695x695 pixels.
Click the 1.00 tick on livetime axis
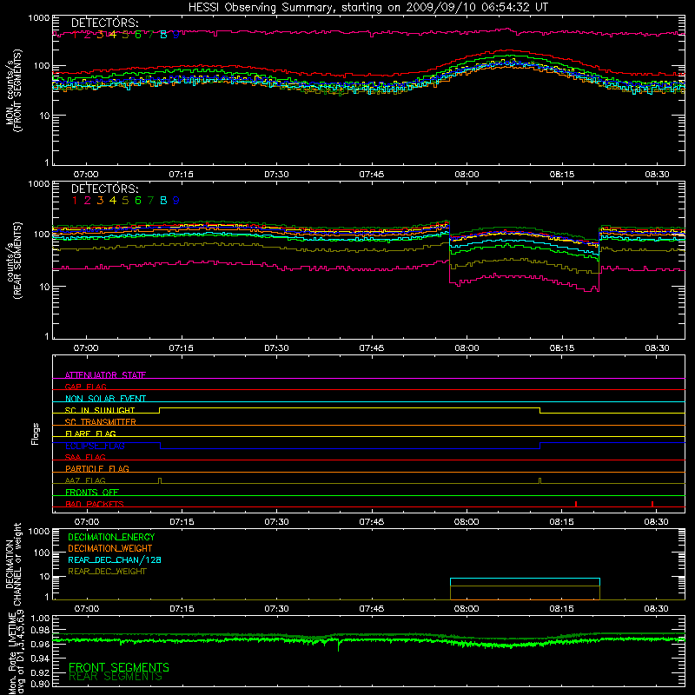(40, 619)
